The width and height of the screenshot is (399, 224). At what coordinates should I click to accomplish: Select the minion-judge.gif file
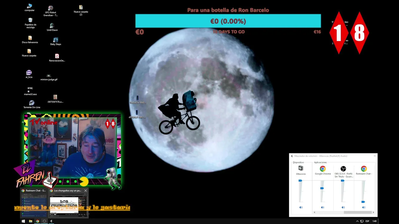pyautogui.click(x=49, y=77)
